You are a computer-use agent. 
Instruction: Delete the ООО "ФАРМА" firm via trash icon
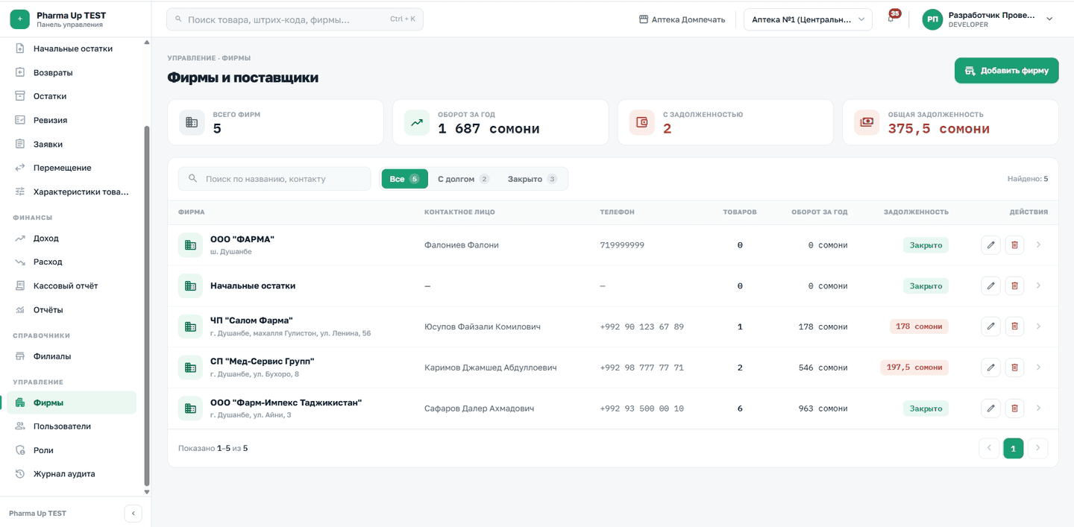click(x=1014, y=244)
